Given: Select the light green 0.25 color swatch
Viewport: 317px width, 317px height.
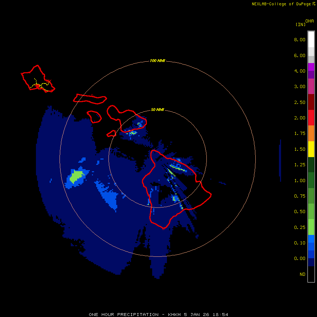Looking at the screenshot, I should click(311, 227).
